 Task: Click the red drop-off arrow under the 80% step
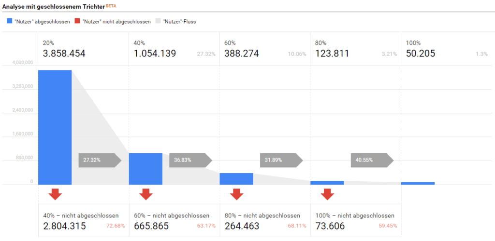pyautogui.click(x=327, y=194)
